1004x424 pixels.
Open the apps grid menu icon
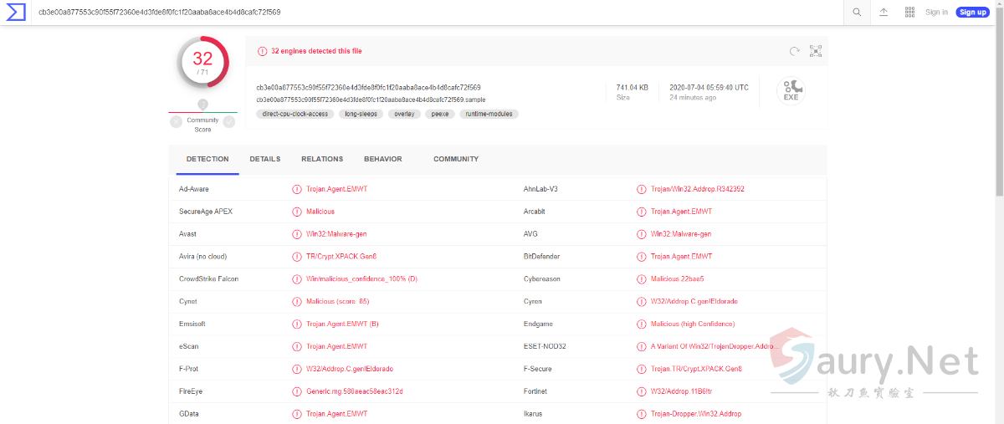(x=909, y=12)
